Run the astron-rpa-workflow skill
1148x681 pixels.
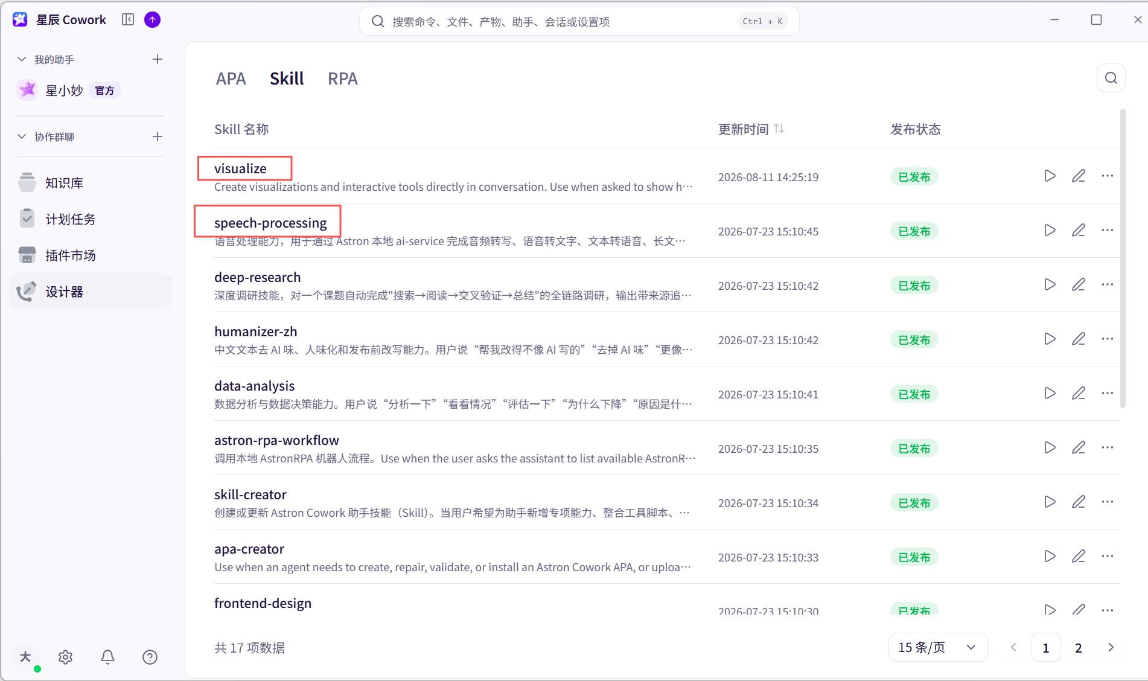point(1050,447)
